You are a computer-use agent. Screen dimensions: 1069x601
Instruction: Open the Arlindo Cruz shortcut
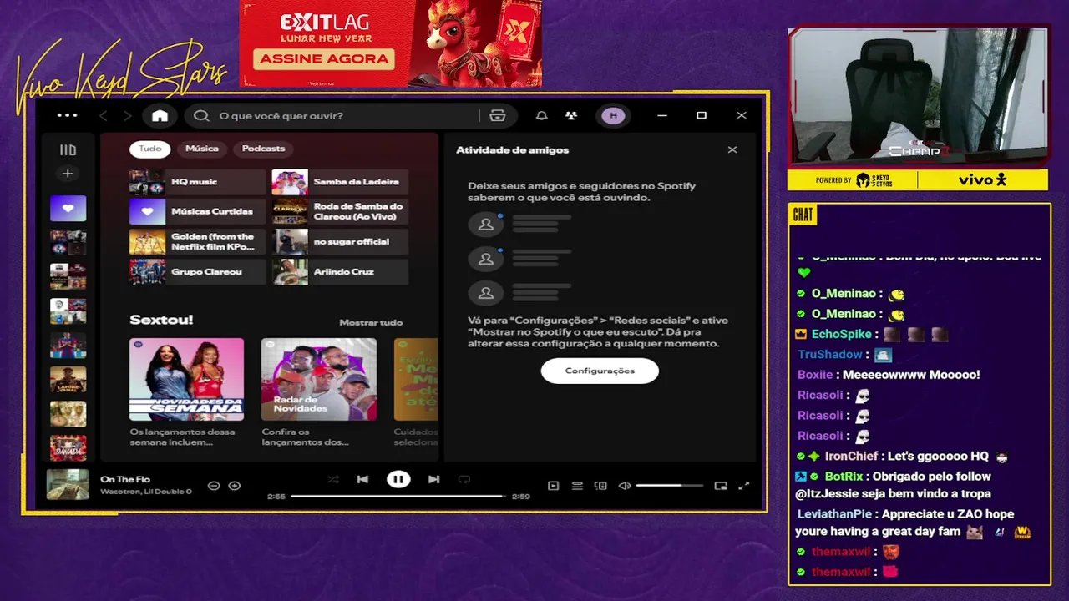click(340, 272)
